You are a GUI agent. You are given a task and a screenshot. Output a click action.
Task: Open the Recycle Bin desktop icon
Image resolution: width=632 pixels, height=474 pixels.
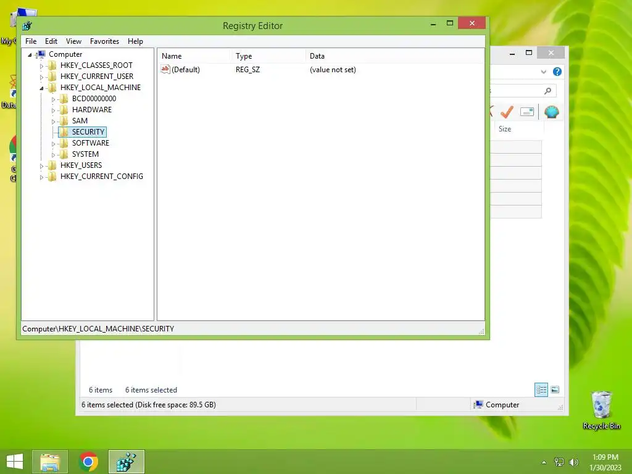click(x=601, y=410)
